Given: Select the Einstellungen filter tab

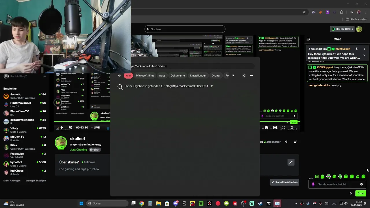Looking at the screenshot, I should (x=198, y=75).
